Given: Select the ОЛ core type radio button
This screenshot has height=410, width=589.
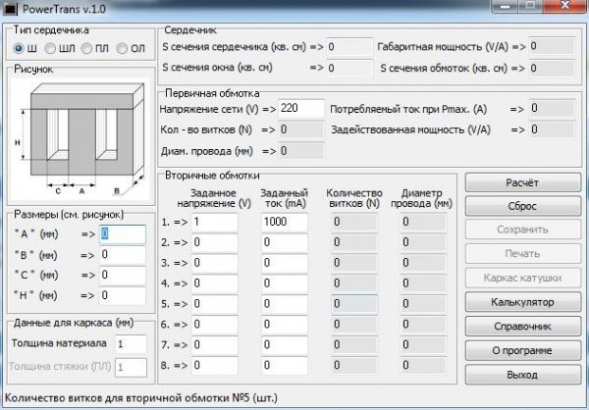Looking at the screenshot, I should point(122,48).
